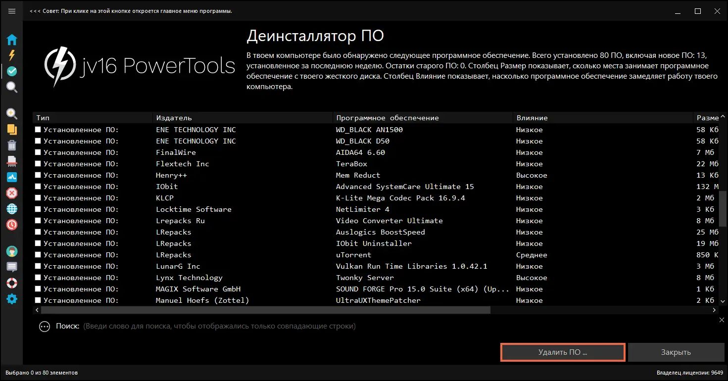Click publisher Lynx Technology in the list
Viewport: 728px width, 381px height.
[x=189, y=278]
